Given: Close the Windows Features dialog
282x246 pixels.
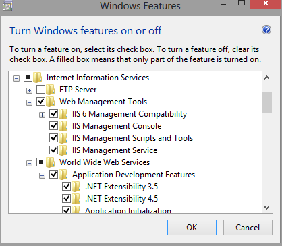Looking at the screenshot, I should point(266,4).
